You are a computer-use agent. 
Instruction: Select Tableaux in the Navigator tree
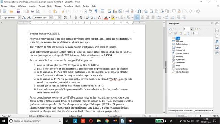[179, 41]
